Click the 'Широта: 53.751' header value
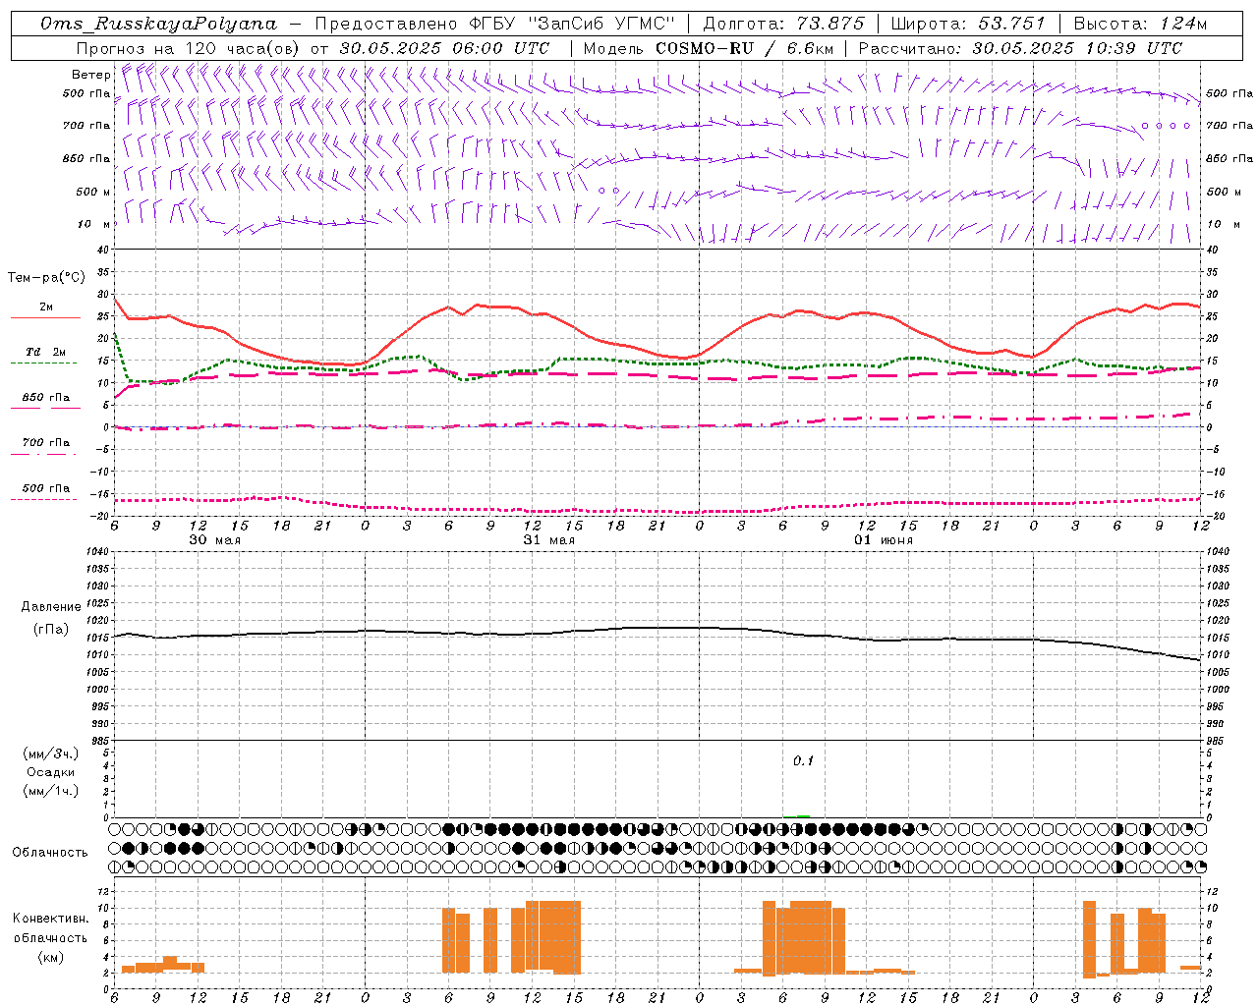The height and width of the screenshot is (1006, 1258). (x=967, y=24)
